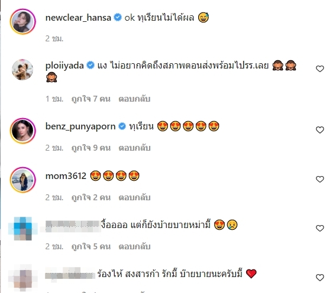Reply to benz_punyaporn's comment using ตอบกลับ

pos(134,148)
